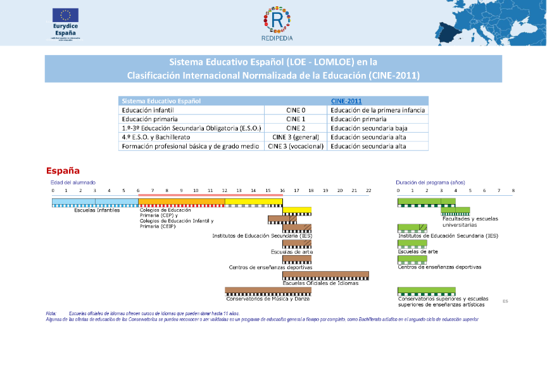Click the "Educación de la primera infancia" cell

(x=377, y=110)
